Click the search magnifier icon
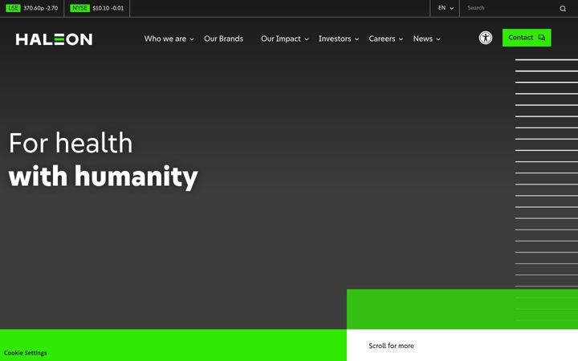 pos(563,9)
